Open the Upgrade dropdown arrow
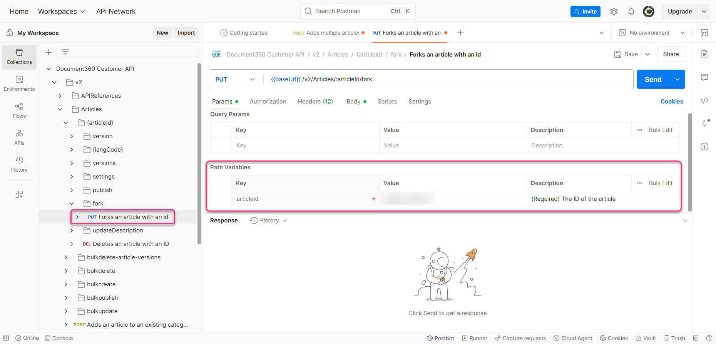The image size is (716, 344). click(x=704, y=12)
